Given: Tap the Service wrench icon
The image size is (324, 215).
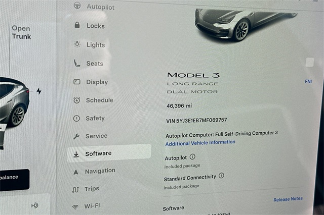Looking at the screenshot, I should click(x=76, y=136).
